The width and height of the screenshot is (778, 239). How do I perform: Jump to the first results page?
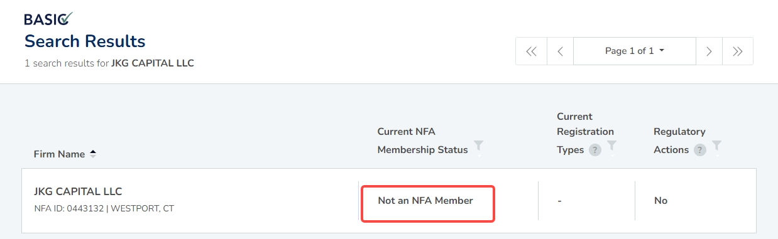pos(531,51)
